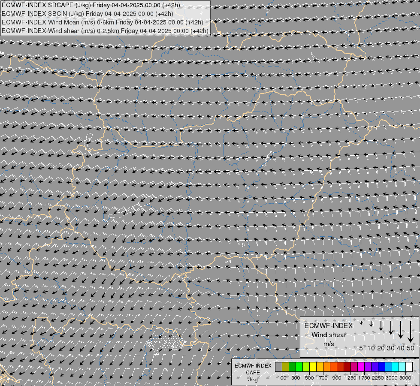Select the dark green CAPE swatch before 300
The height and width of the screenshot is (386, 420).
293,367
